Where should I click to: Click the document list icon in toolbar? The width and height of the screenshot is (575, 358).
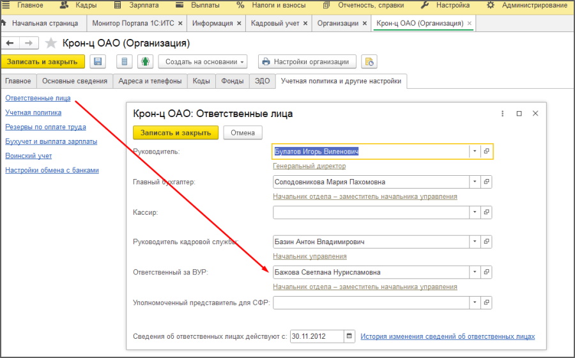coord(125,62)
